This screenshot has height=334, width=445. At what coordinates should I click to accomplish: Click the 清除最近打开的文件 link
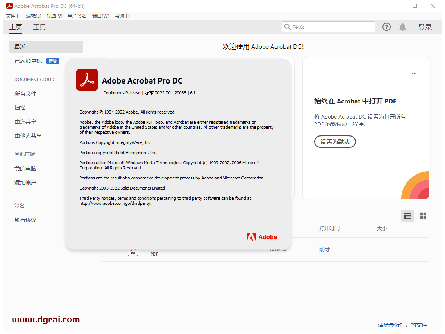pyautogui.click(x=402, y=325)
